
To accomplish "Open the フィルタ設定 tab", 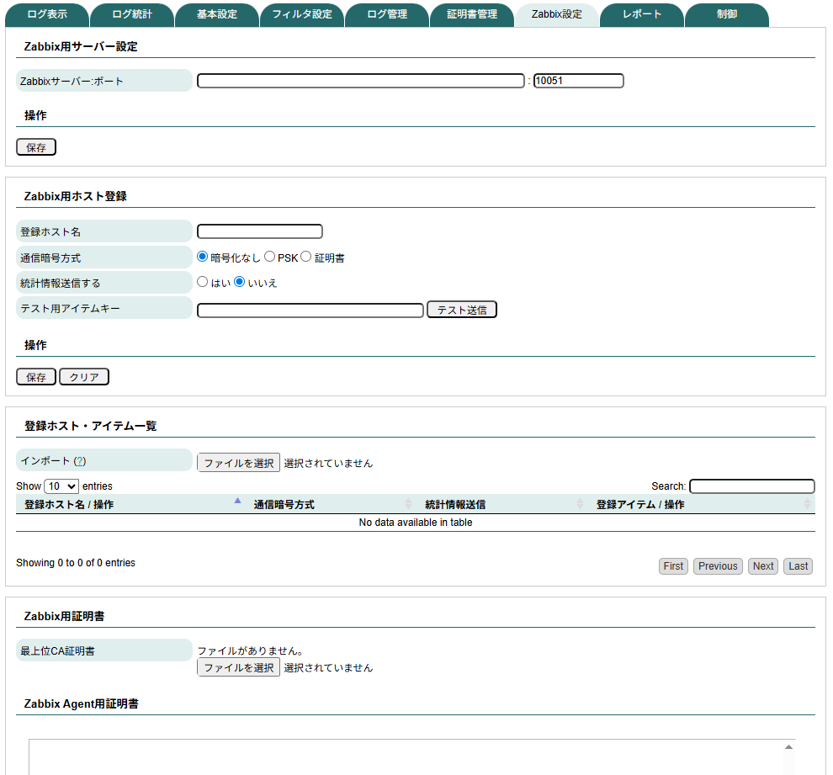I will 302,14.
